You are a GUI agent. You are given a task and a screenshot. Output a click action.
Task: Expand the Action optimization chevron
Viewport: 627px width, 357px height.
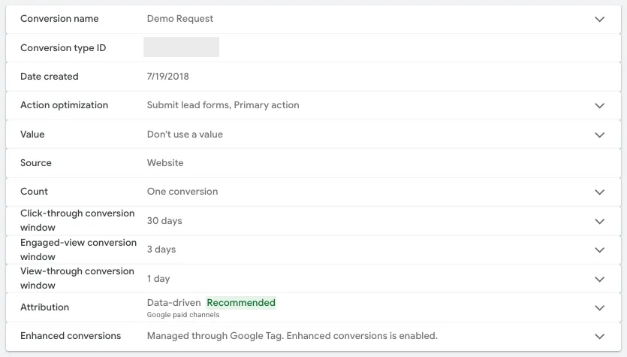[x=599, y=106]
